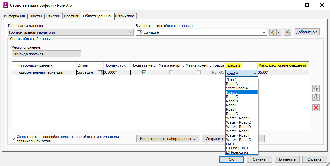Choose Road D from the list
This screenshot has height=166, width=330.
pyautogui.click(x=241, y=101)
